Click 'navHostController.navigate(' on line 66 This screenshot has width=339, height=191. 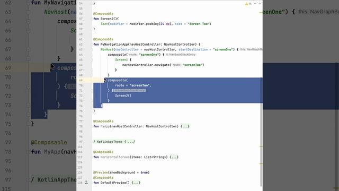[147, 65]
